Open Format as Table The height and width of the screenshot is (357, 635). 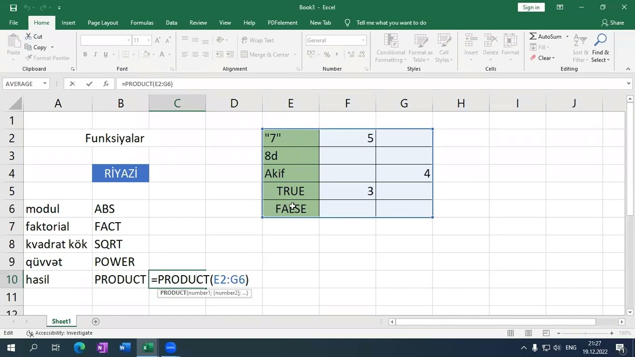click(421, 49)
